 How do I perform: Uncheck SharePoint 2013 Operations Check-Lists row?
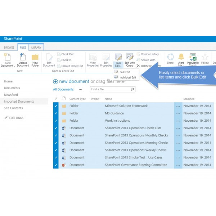(56, 128)
